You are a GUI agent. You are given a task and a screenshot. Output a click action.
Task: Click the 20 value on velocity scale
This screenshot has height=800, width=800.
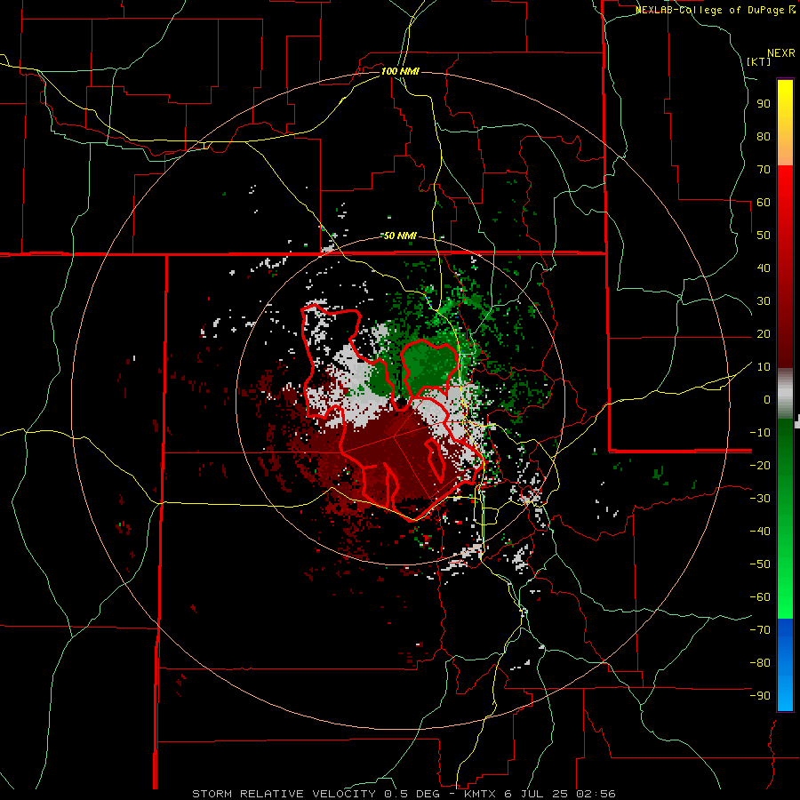[x=764, y=333]
